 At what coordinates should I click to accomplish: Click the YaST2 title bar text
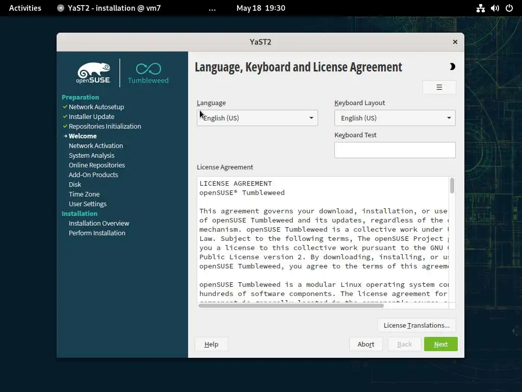260,42
